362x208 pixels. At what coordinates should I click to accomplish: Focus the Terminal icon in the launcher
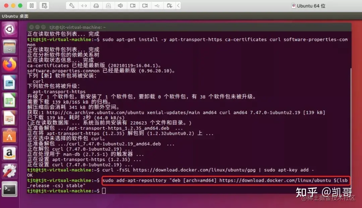click(x=9, y=189)
